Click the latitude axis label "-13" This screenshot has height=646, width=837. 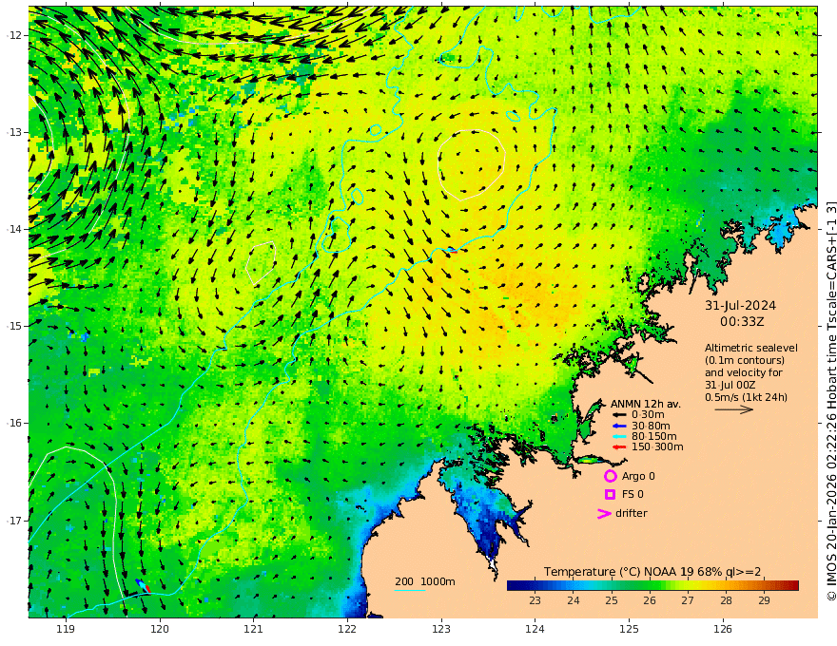13,132
